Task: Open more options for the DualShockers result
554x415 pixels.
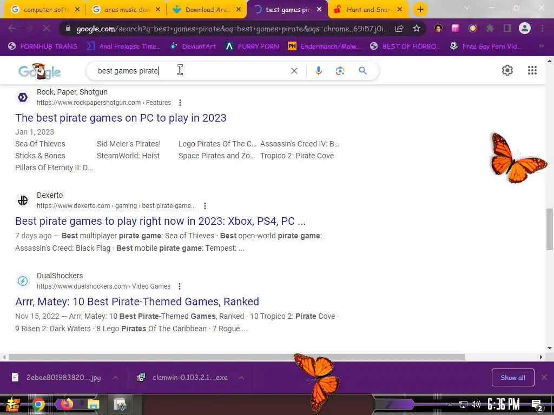Action: [x=180, y=286]
